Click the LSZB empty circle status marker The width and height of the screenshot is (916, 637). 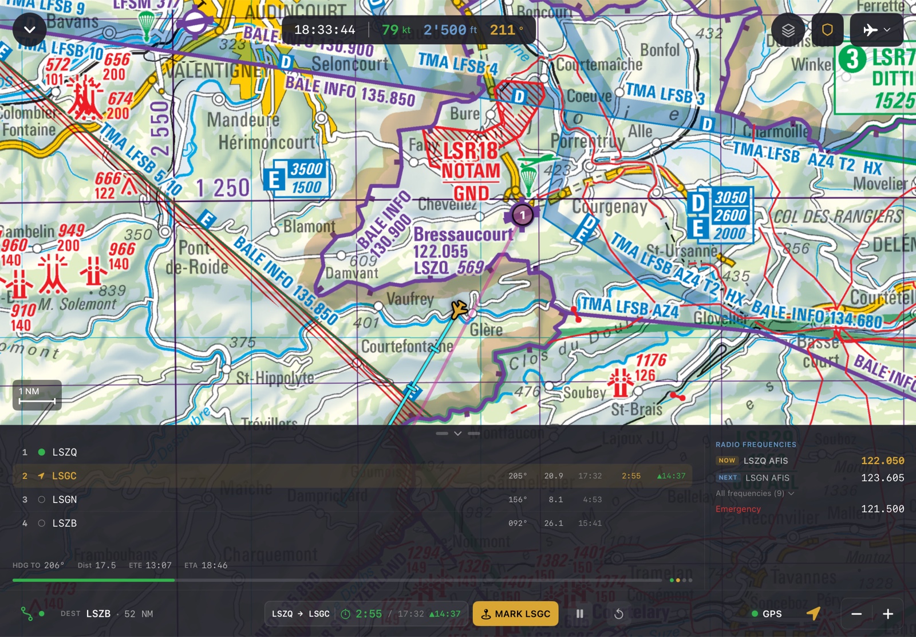42,523
